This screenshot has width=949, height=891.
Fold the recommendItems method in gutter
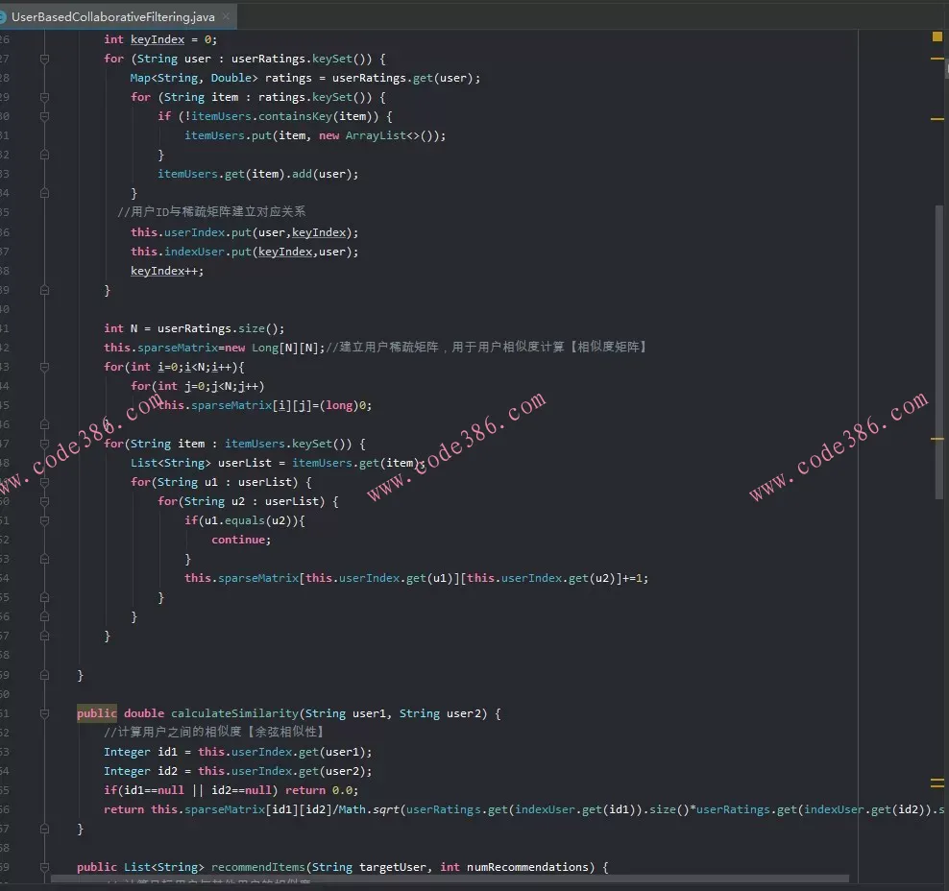point(45,867)
